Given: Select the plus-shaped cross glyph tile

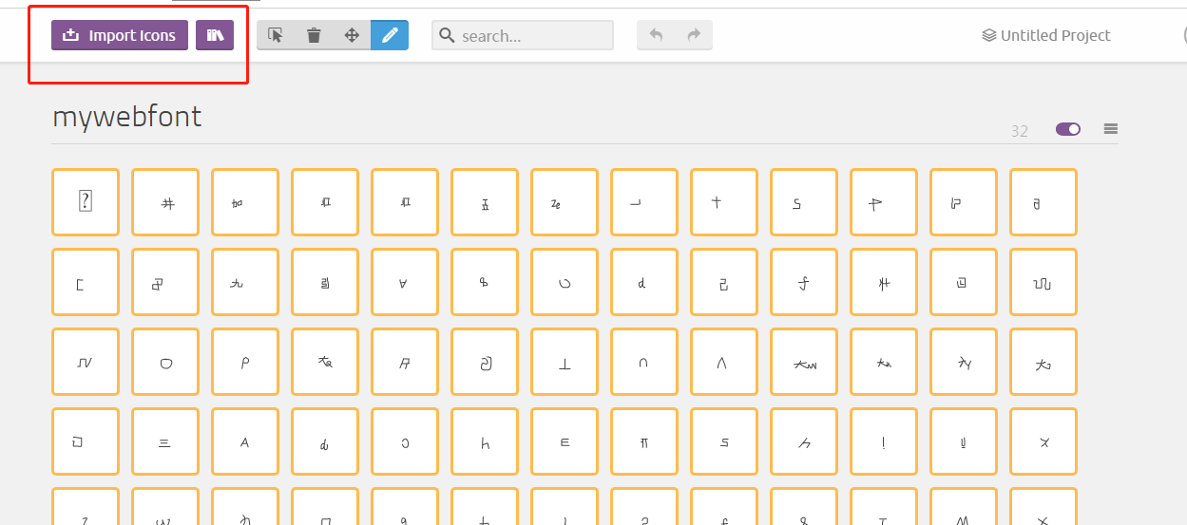Looking at the screenshot, I should pos(724,201).
